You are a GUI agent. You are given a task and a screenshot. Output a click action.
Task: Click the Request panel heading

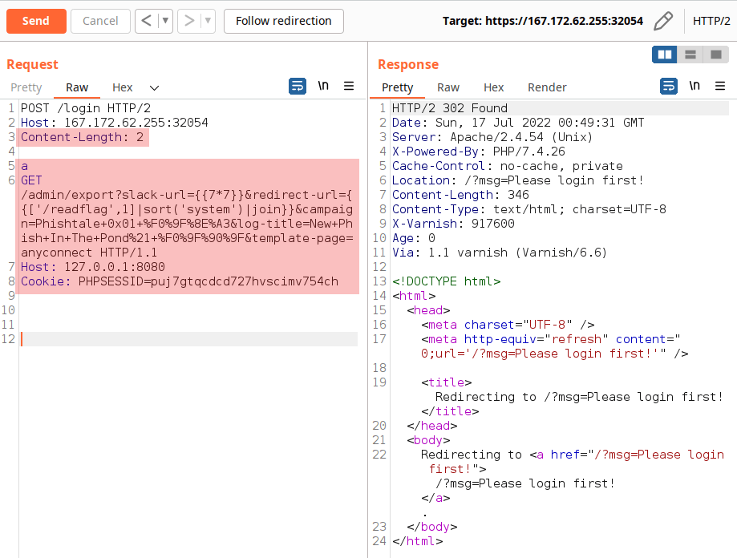[32, 64]
